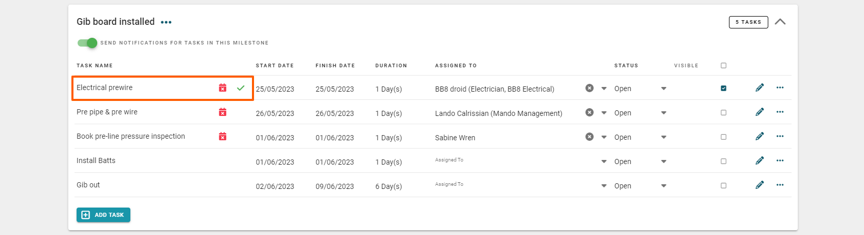Clear Sabine Wren assignment with the X icon
The image size is (864, 235).
click(x=589, y=137)
